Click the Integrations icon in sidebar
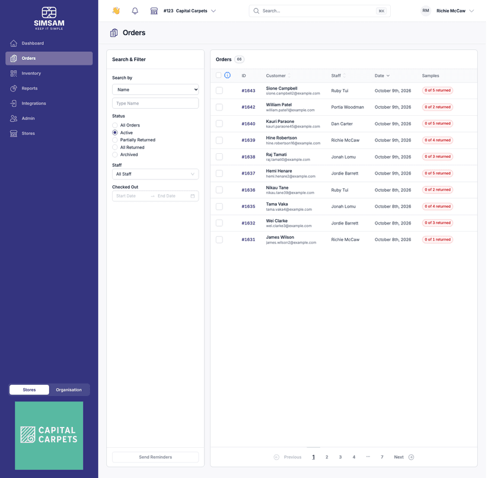 tap(14, 103)
